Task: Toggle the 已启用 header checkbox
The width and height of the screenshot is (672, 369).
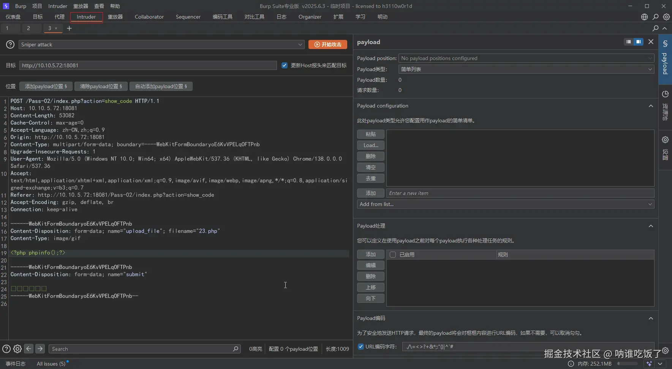Action: pos(393,255)
